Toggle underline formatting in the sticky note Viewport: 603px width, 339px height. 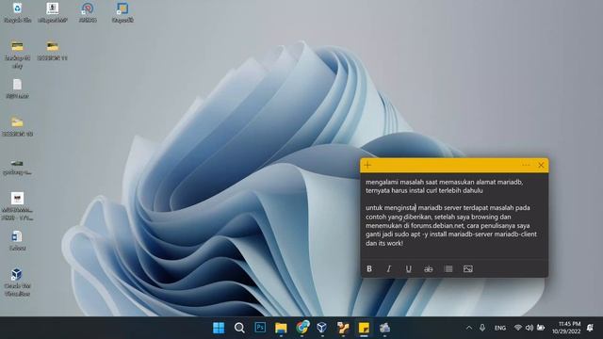pyautogui.click(x=408, y=268)
